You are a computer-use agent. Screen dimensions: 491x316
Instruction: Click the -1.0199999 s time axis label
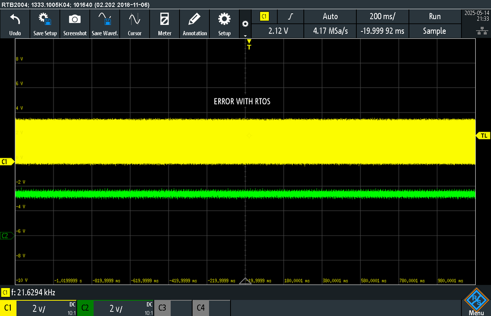pyautogui.click(x=68, y=281)
